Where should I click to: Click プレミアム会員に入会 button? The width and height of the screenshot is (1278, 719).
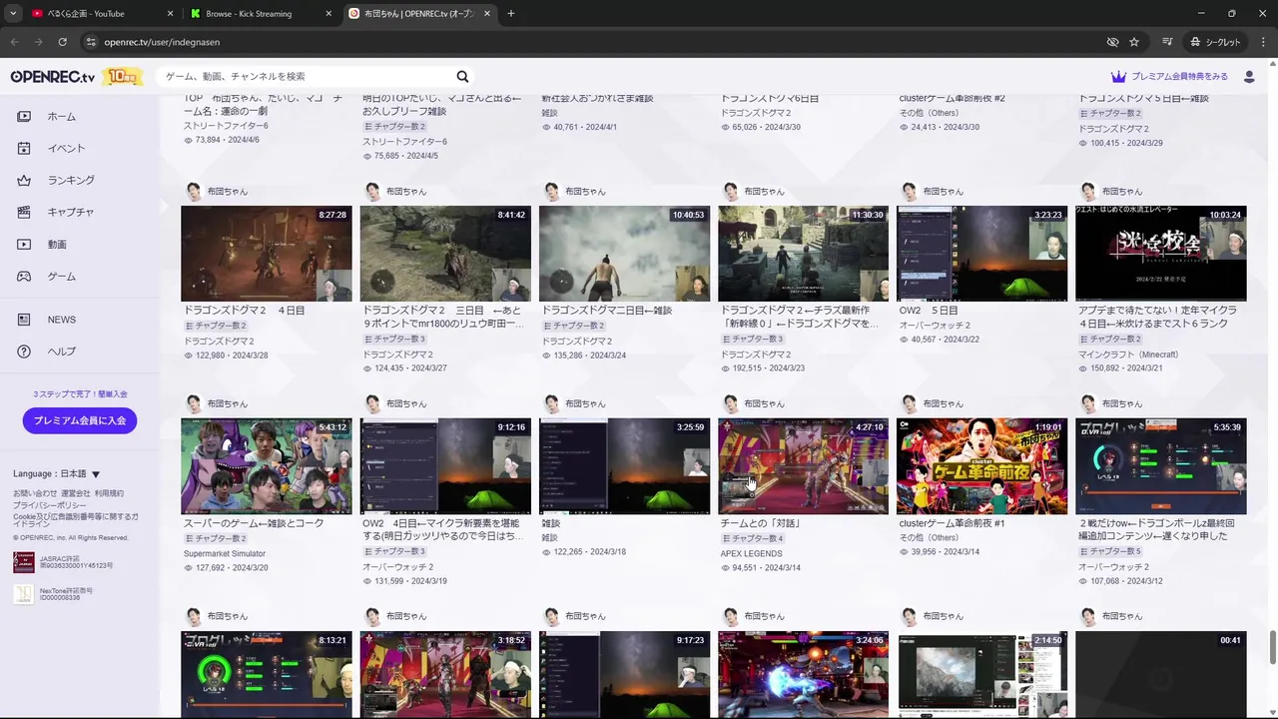[80, 420]
